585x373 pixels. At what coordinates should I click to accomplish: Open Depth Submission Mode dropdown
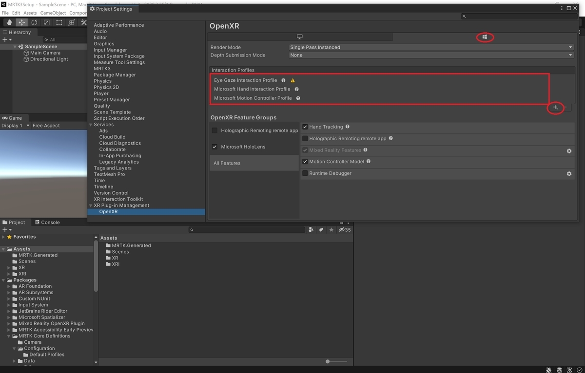click(x=431, y=55)
